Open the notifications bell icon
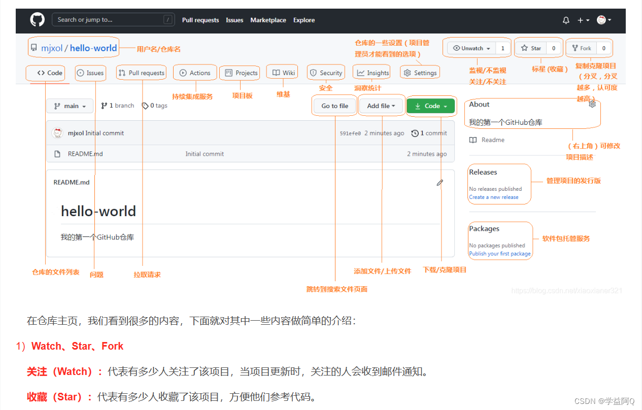Image resolution: width=642 pixels, height=410 pixels. point(566,20)
